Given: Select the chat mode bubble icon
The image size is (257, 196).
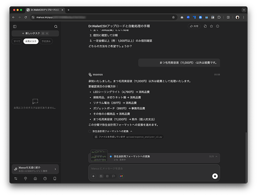Looking at the screenshot, I should pos(113,176).
